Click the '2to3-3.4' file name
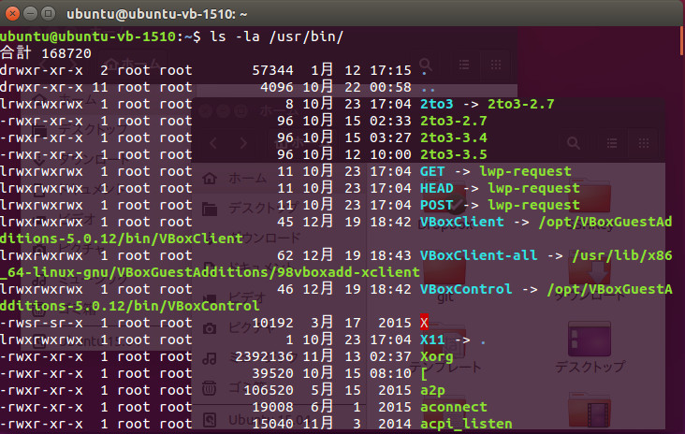 pyautogui.click(x=454, y=138)
